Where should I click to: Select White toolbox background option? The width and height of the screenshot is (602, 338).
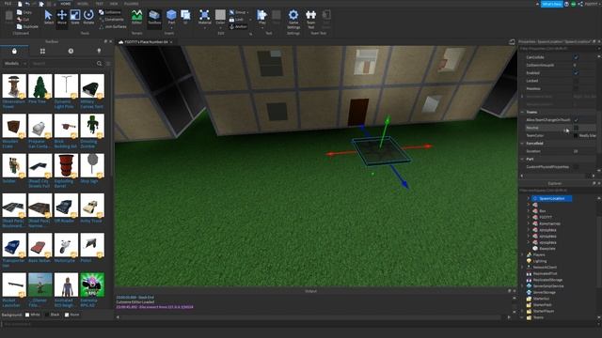click(x=33, y=315)
